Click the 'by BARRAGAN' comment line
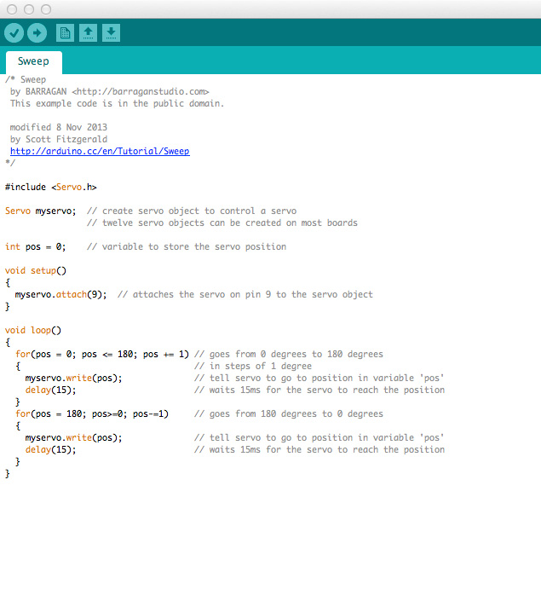 (110, 92)
